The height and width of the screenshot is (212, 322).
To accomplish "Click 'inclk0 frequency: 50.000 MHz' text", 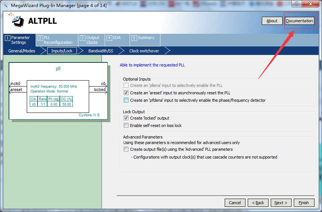I will pyautogui.click(x=54, y=87).
